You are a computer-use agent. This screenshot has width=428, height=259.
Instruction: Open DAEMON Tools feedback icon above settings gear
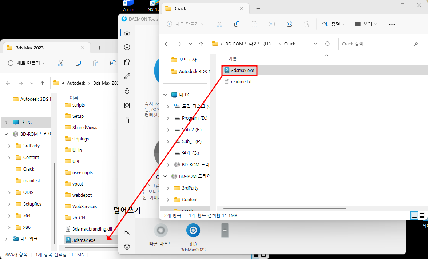coord(127,232)
